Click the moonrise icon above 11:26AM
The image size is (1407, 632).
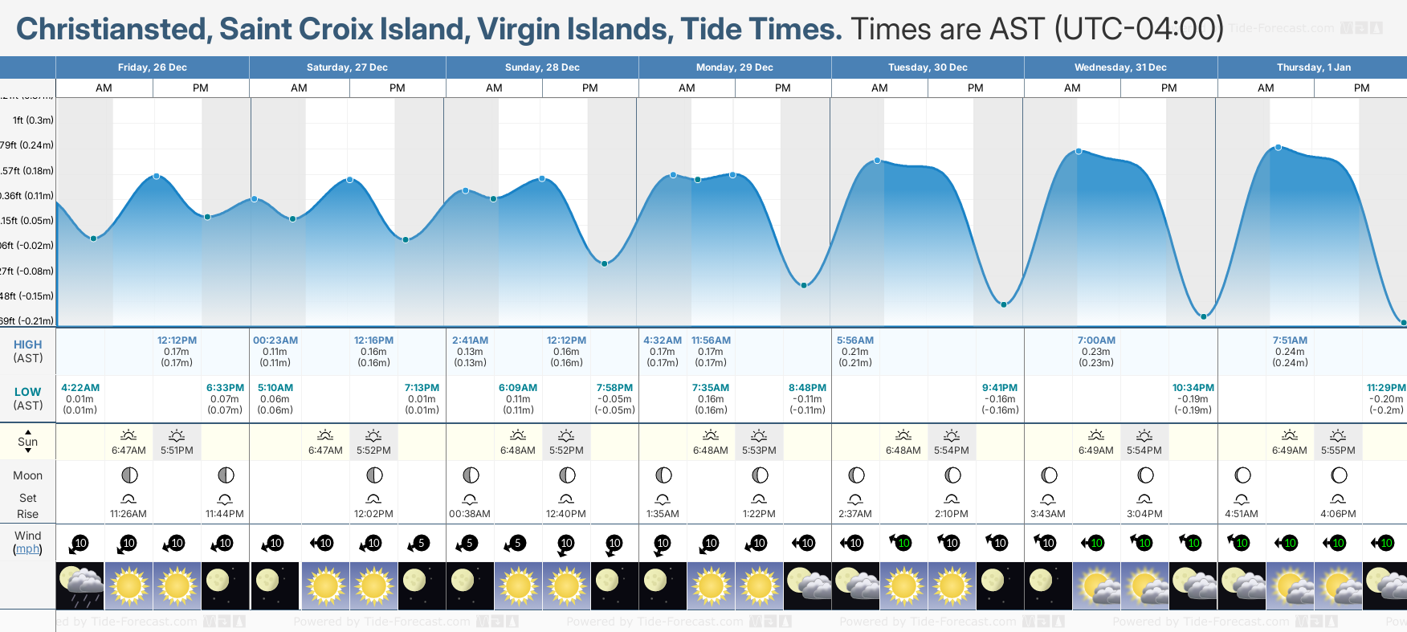coord(128,499)
